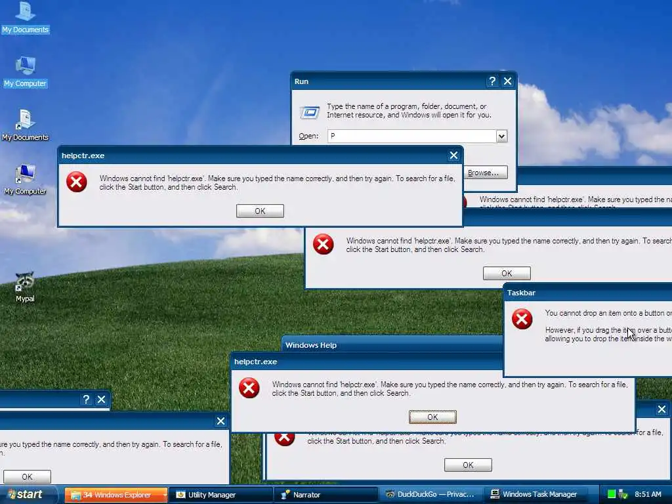Click OK in the dialog under the front helpctr.exe dialog

point(468,465)
